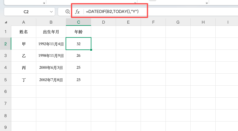Click the cell containing 丁
The width and height of the screenshot is (238, 131).
pos(24,80)
